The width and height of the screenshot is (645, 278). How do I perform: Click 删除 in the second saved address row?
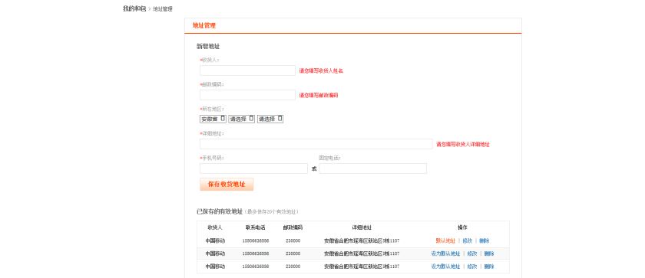coord(489,253)
